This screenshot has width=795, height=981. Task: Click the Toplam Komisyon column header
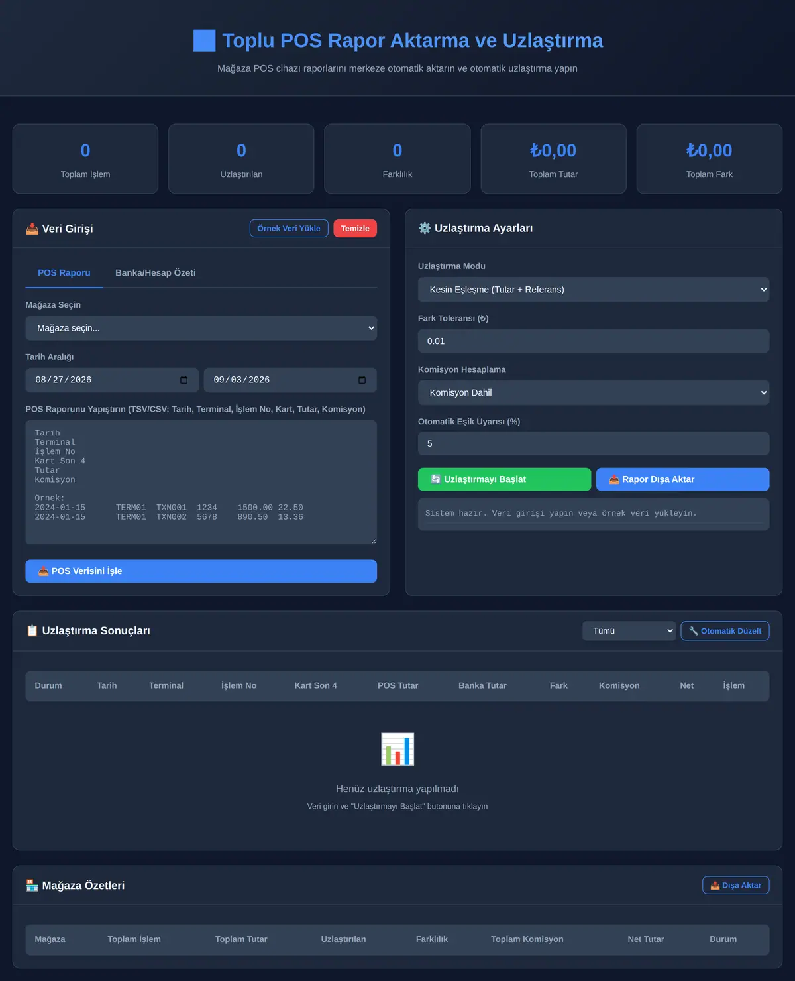(527, 939)
